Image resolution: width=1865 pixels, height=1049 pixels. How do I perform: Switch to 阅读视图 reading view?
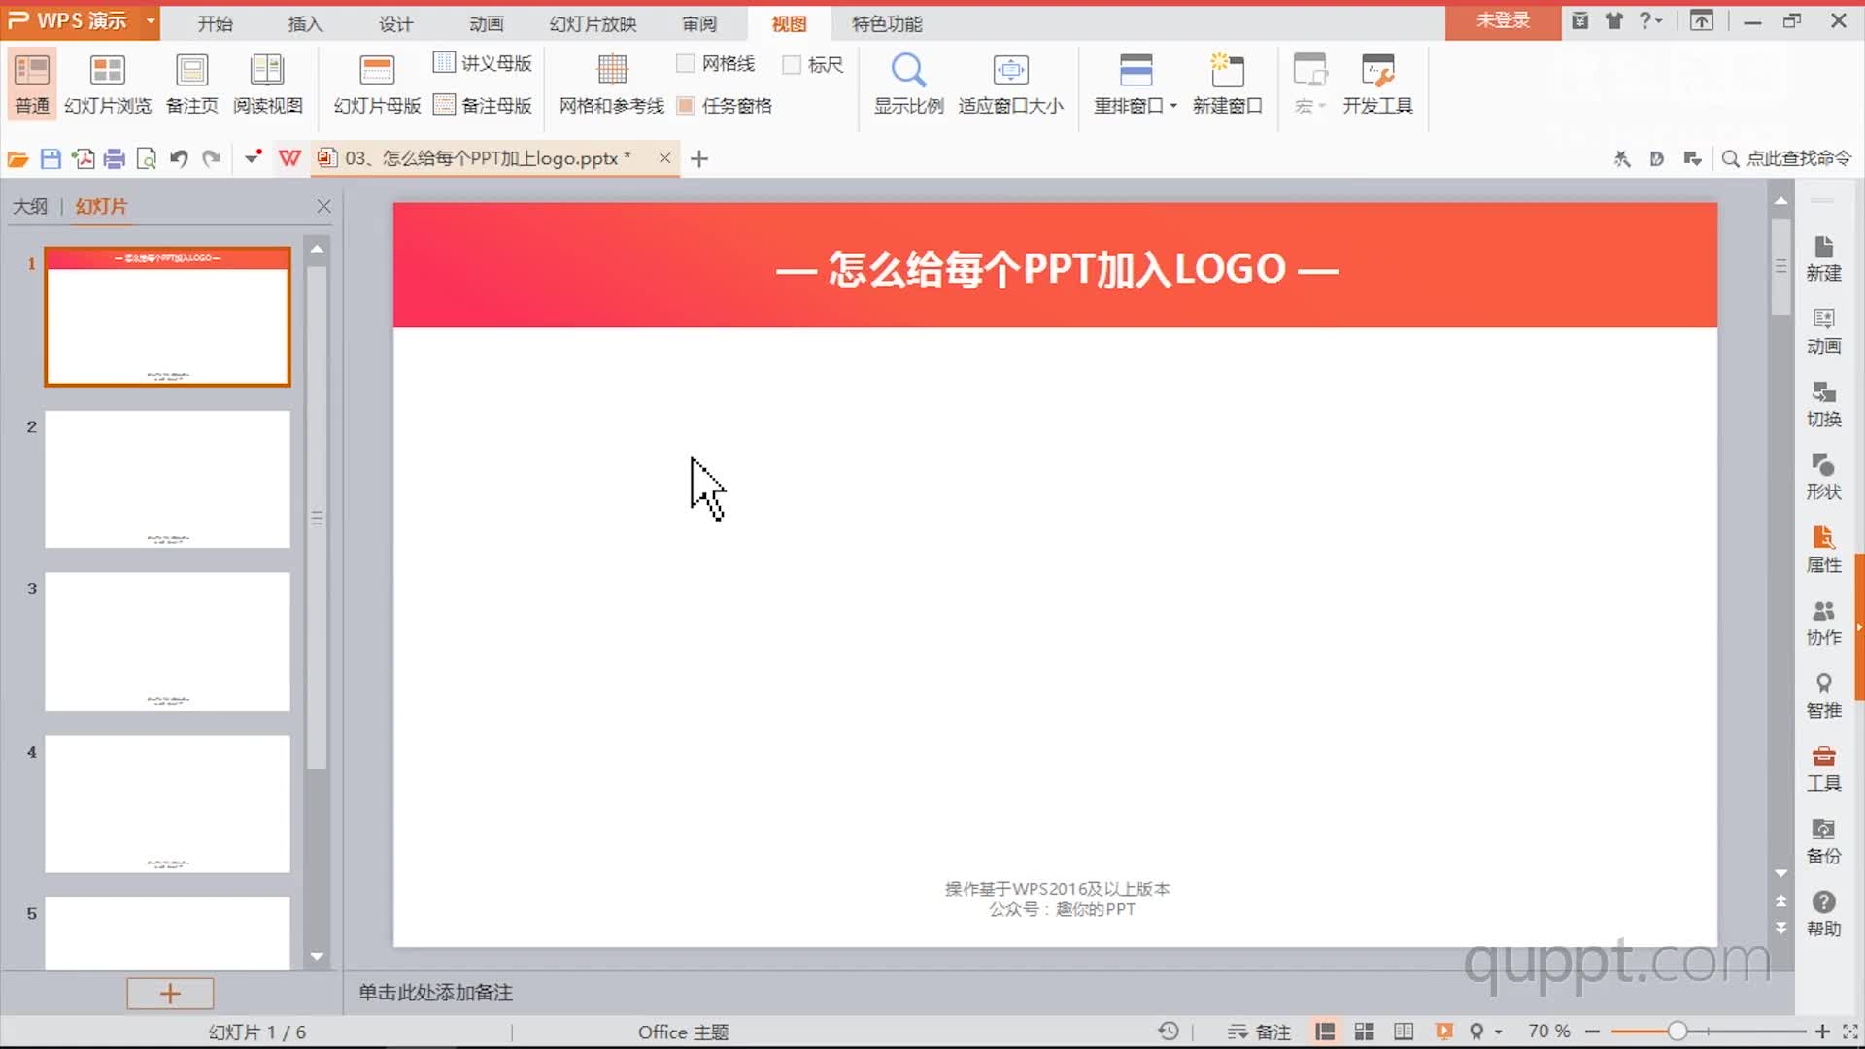[267, 85]
